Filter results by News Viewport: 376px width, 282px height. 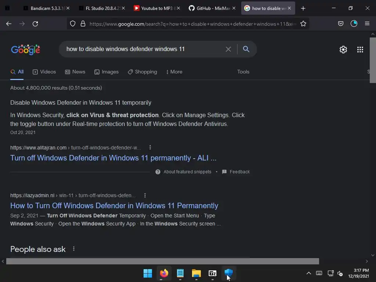pos(75,72)
